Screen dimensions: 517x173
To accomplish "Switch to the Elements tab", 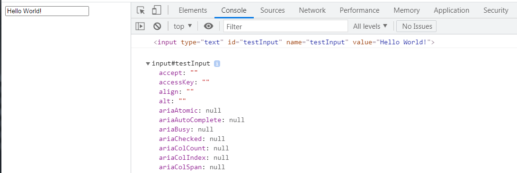I will click(x=193, y=10).
